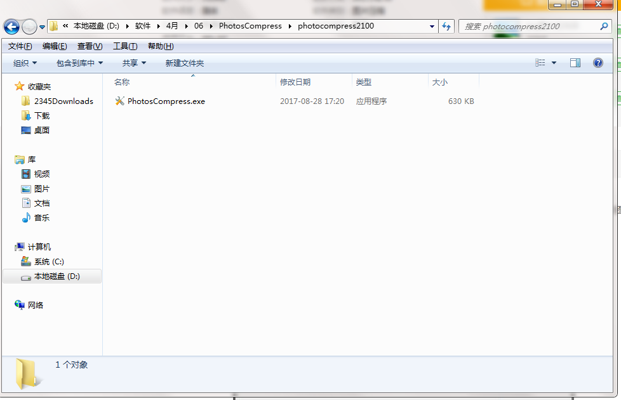This screenshot has height=400, width=621.
Task: Click the folder icon in address bar
Action: (x=53, y=26)
